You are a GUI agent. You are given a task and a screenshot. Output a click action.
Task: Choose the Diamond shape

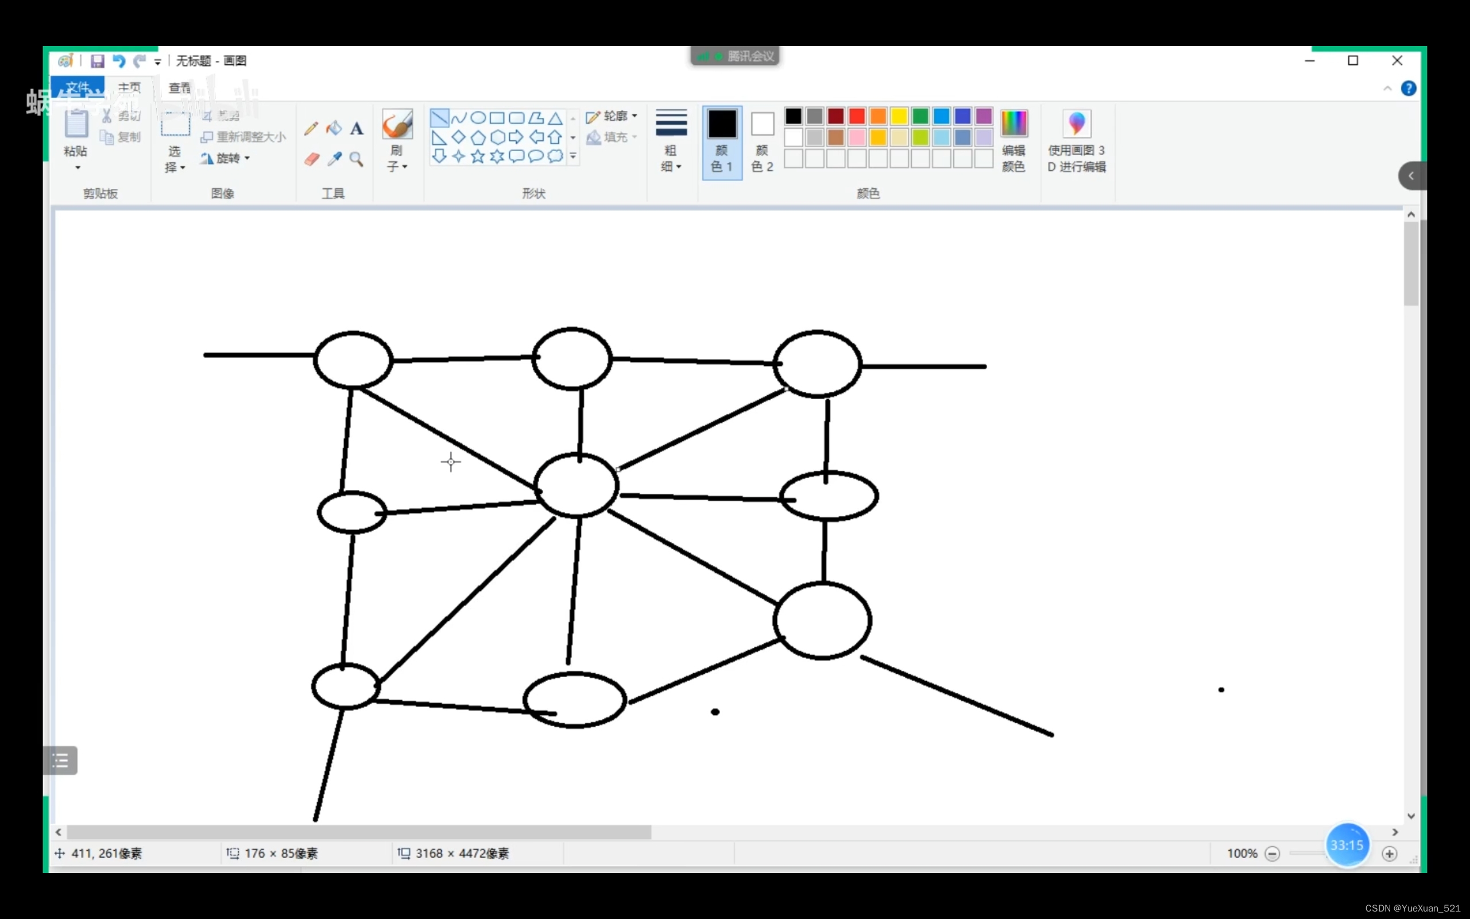pos(459,137)
